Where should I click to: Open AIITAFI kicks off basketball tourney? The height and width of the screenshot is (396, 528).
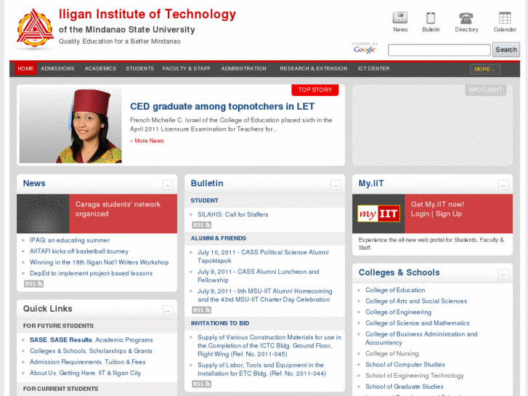pyautogui.click(x=79, y=251)
